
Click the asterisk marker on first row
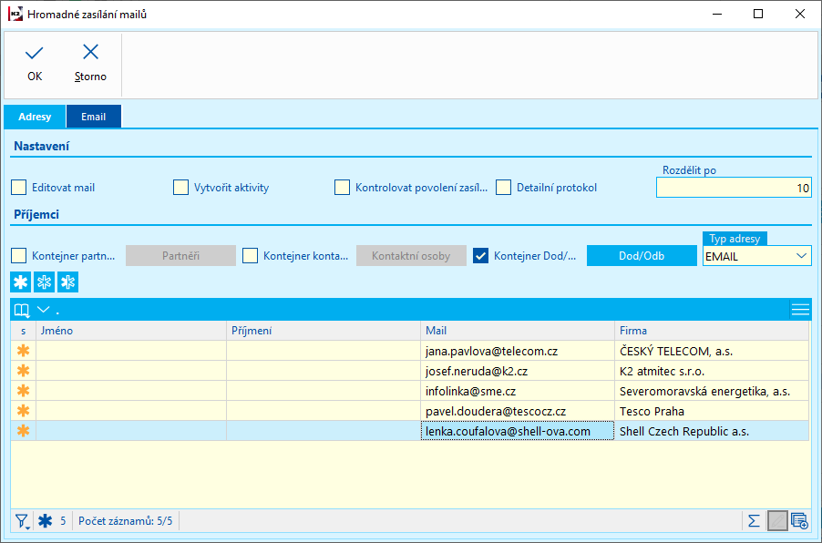click(x=23, y=351)
